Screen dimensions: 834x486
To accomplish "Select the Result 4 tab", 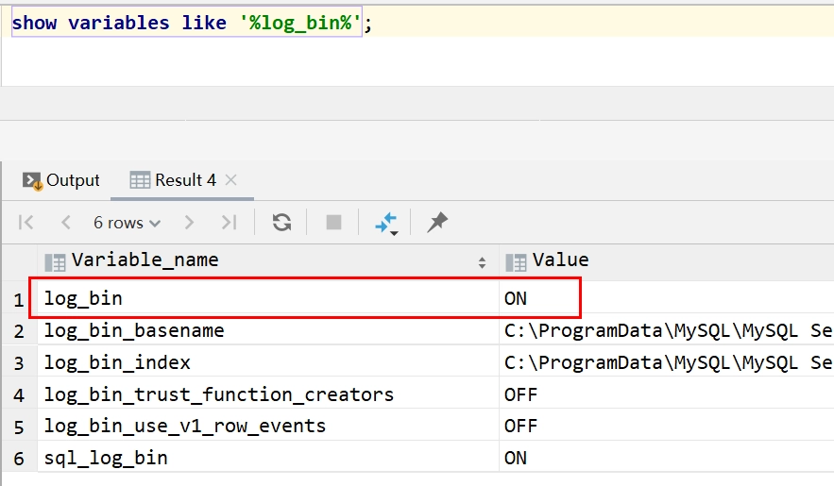I will (173, 180).
